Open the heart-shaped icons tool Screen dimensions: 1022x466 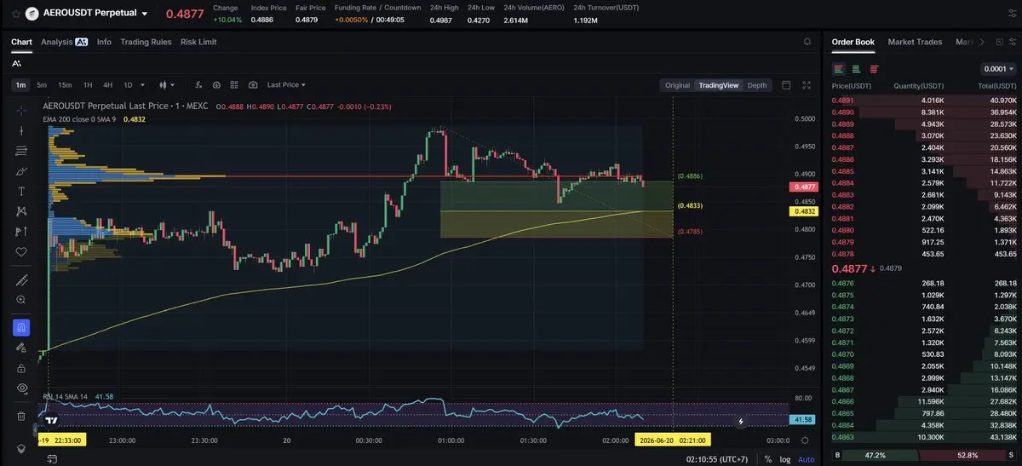(x=21, y=252)
